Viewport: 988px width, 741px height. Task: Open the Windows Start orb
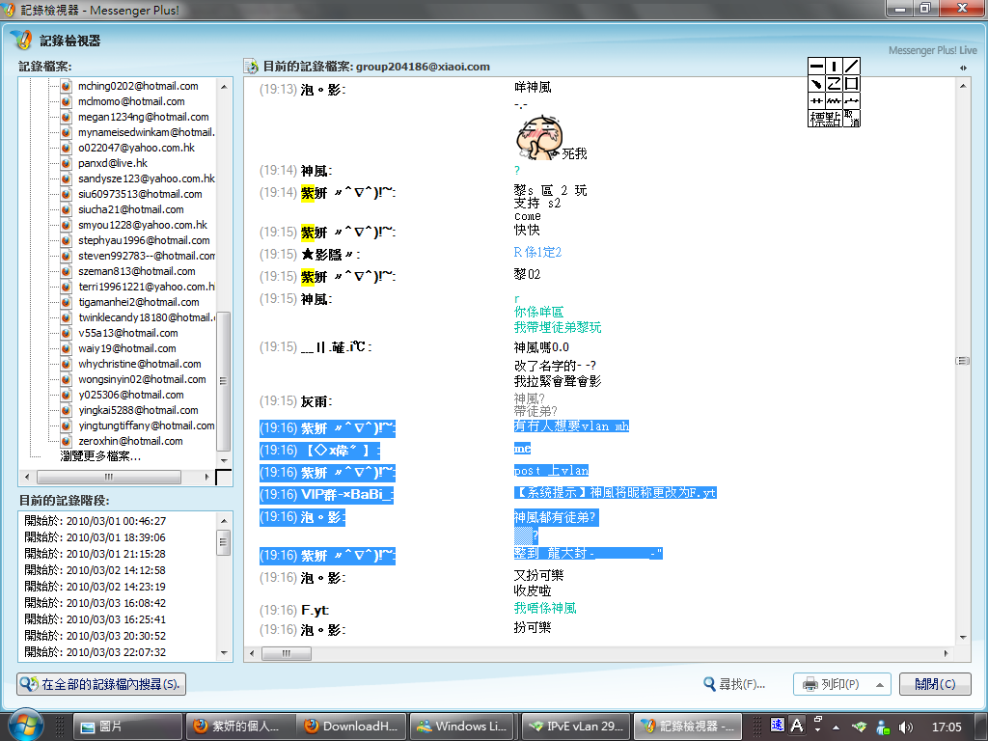[x=25, y=725]
